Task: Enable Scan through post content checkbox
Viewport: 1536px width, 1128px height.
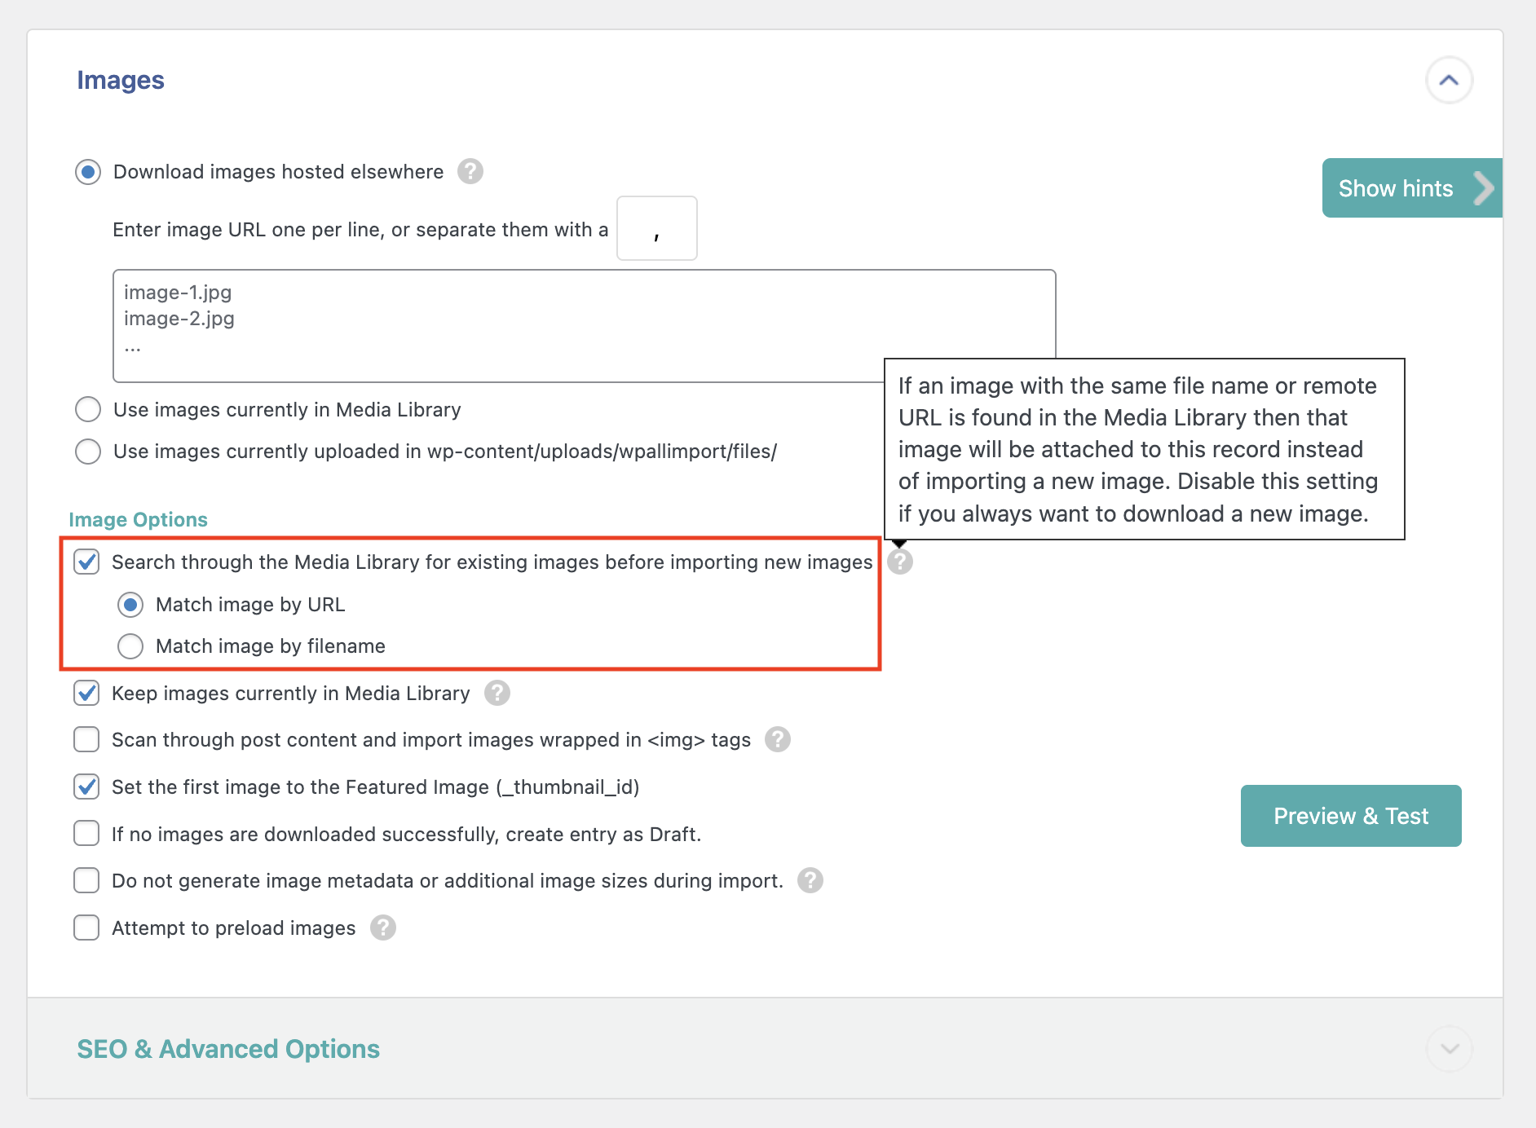Action: (x=86, y=740)
